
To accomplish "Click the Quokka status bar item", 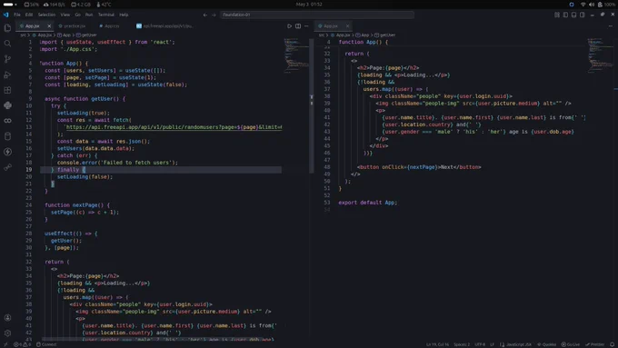I will click(547, 344).
